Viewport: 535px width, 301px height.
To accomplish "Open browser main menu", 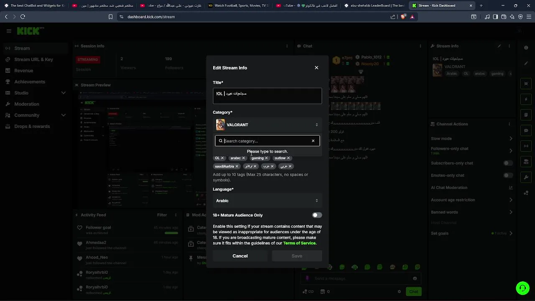I will (x=529, y=17).
